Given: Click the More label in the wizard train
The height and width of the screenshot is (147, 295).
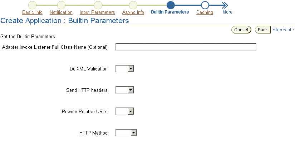Looking at the screenshot, I should click(227, 12).
